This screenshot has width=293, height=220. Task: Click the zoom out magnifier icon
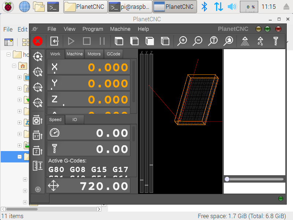click(x=197, y=41)
